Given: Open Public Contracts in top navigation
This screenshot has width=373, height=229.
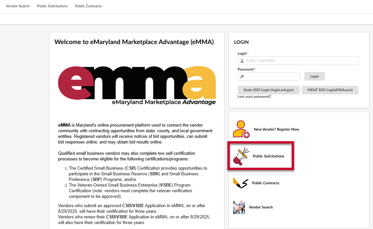Looking at the screenshot, I should (x=88, y=6).
